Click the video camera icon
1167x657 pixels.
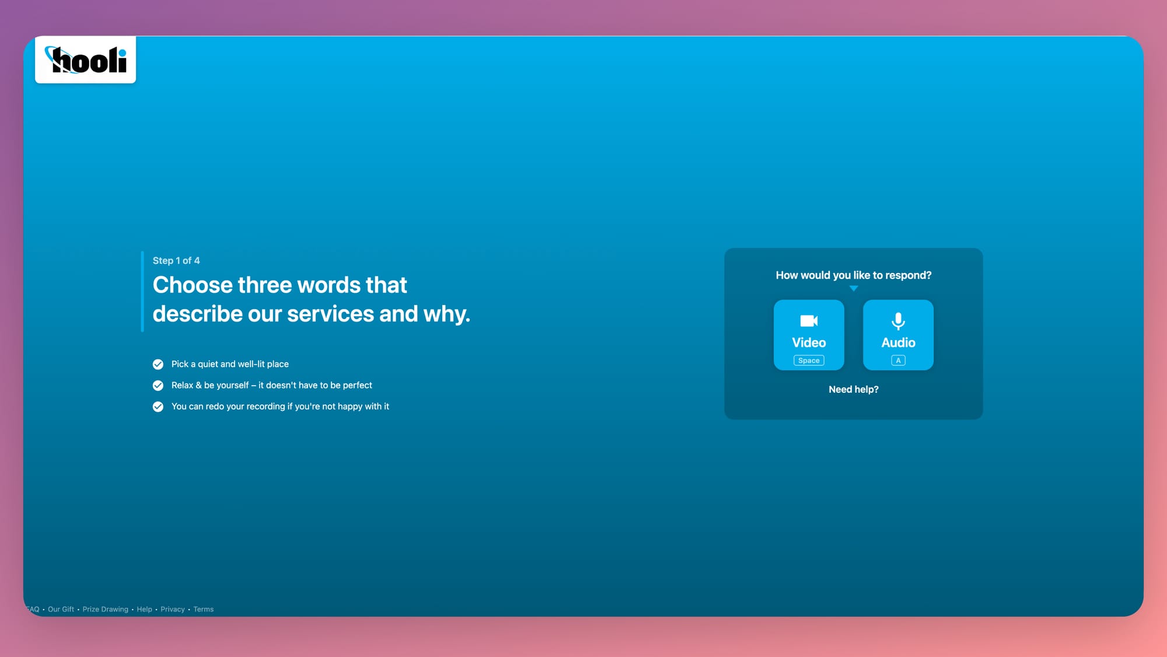point(809,321)
